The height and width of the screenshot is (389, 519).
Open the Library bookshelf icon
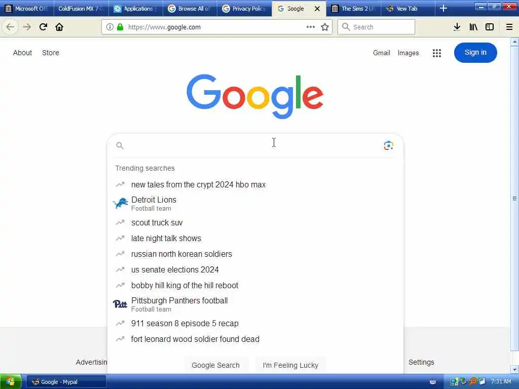click(x=473, y=27)
